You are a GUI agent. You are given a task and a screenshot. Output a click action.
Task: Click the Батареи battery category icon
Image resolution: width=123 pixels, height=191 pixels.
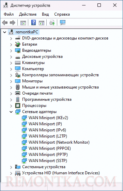[x=18, y=44]
